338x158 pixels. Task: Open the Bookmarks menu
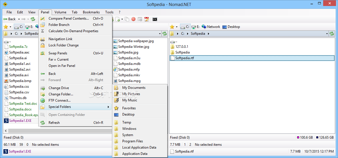click(x=91, y=12)
